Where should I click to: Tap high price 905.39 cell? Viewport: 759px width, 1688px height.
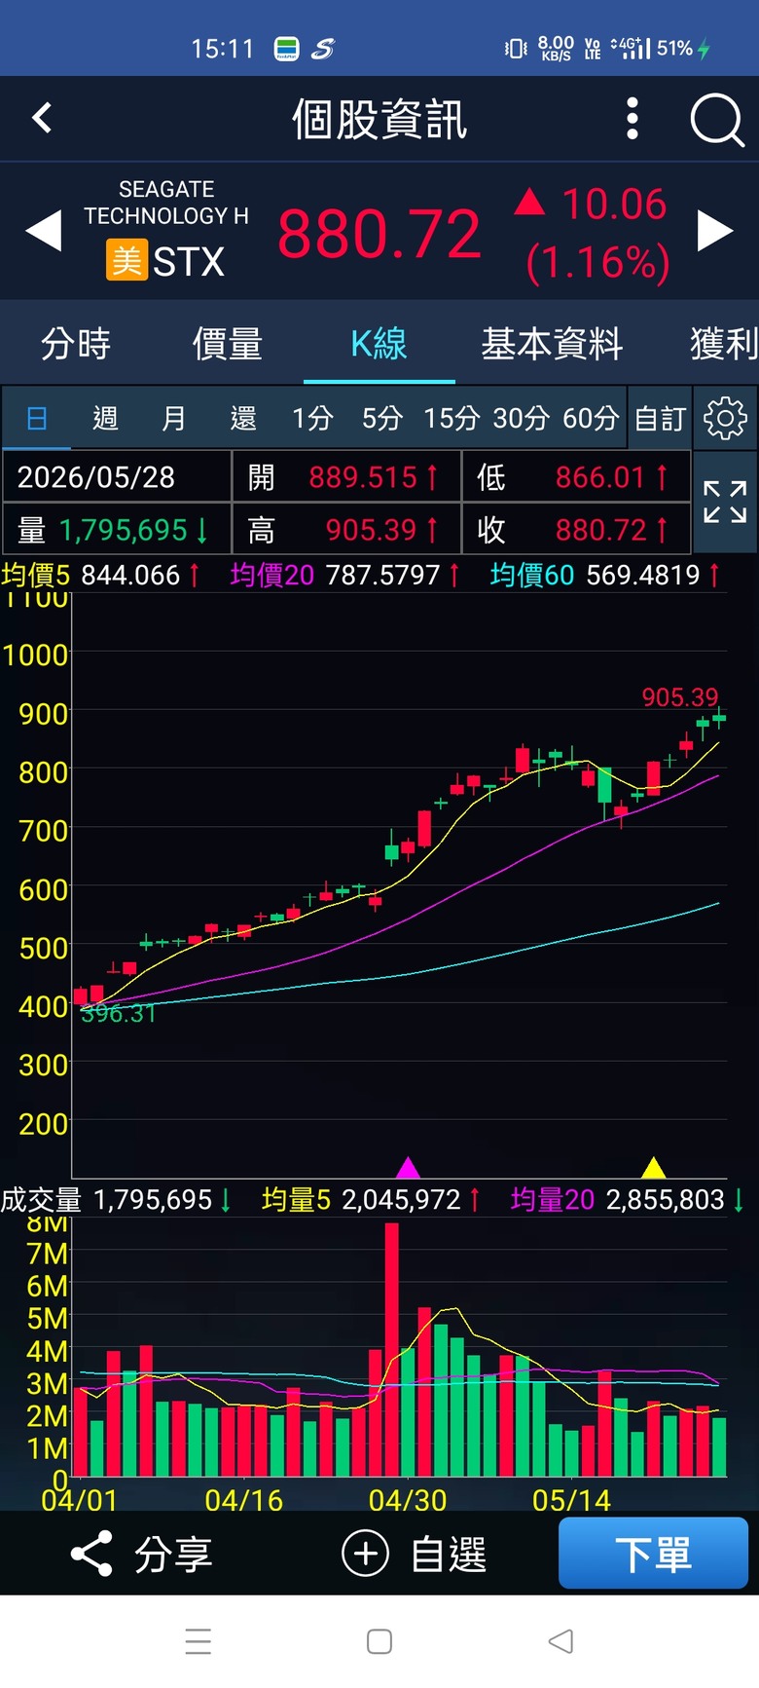346,529
